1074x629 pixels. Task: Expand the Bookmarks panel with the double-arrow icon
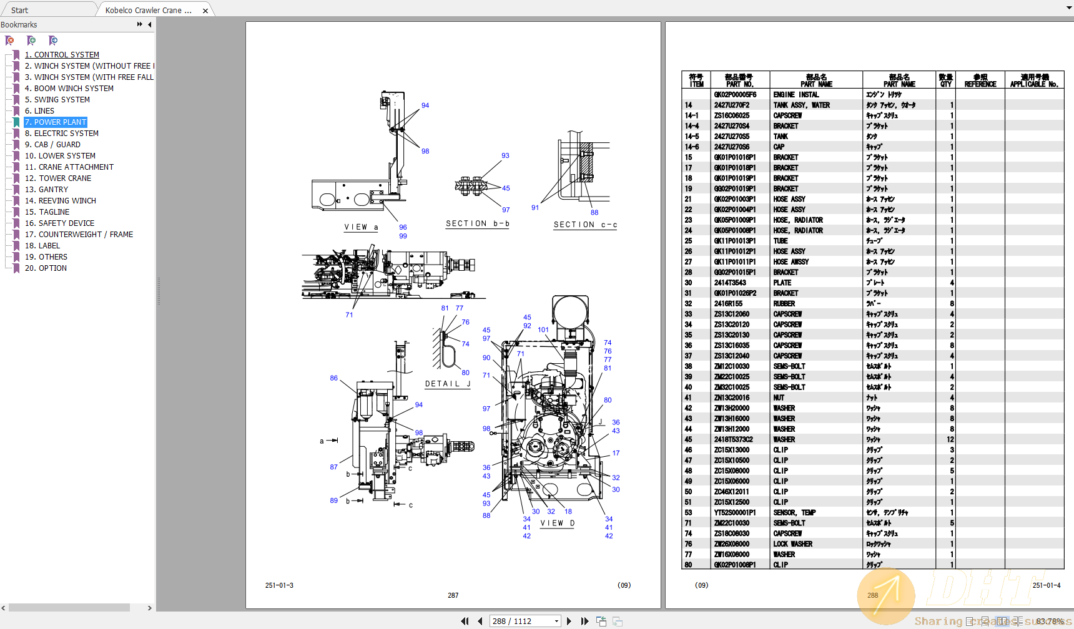click(x=139, y=24)
